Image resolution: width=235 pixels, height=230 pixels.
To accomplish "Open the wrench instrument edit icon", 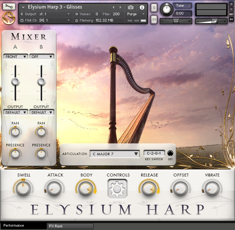I will coord(9,7).
